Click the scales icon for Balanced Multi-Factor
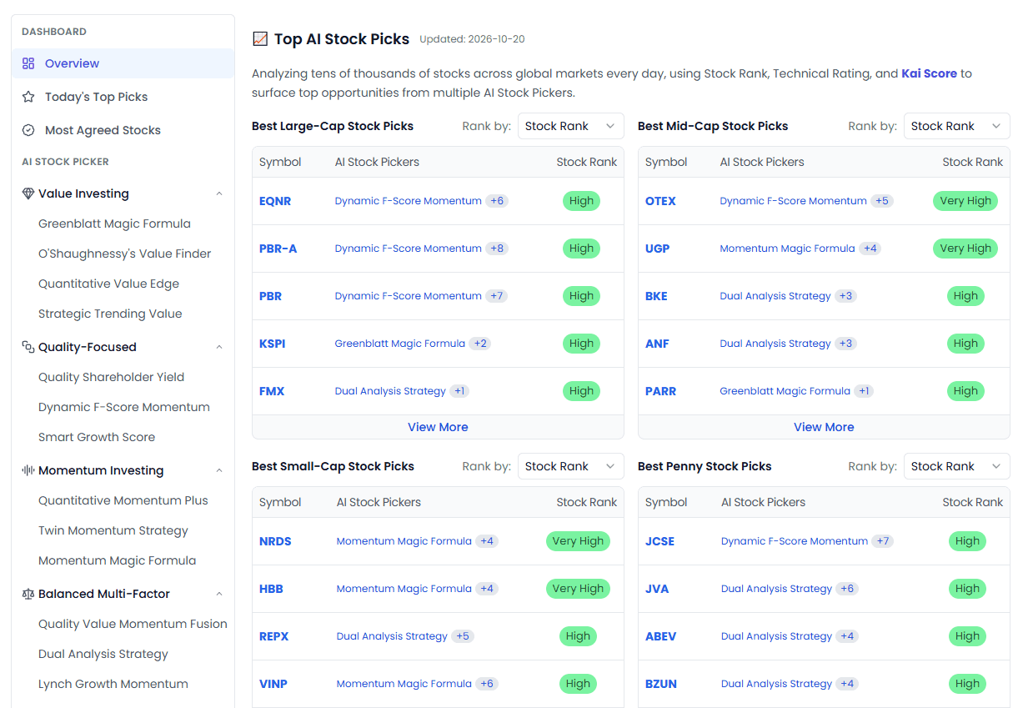This screenshot has width=1023, height=708. tap(28, 594)
